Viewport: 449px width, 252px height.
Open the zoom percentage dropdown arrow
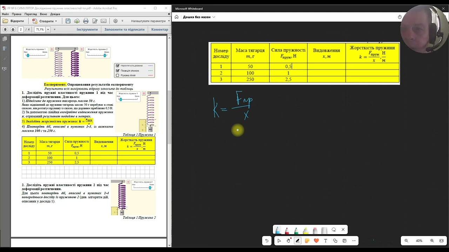tap(48, 29)
